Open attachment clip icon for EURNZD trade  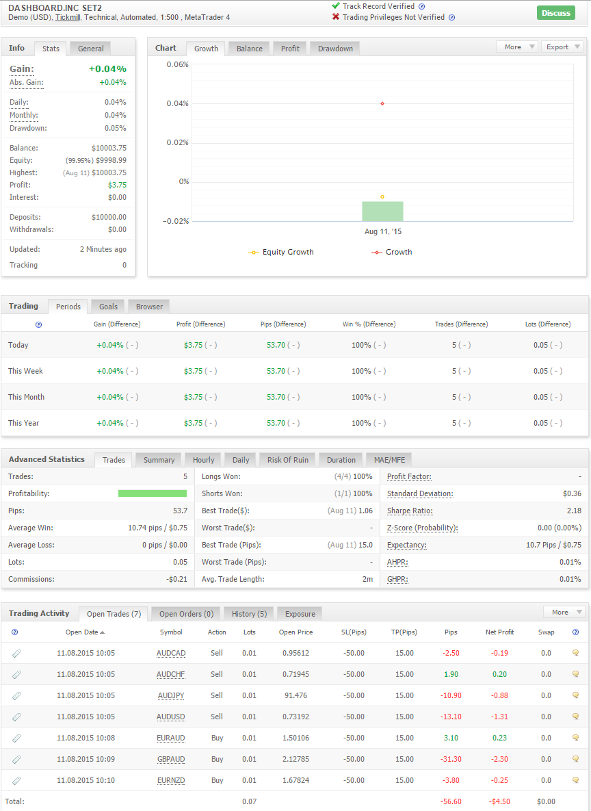click(x=16, y=781)
